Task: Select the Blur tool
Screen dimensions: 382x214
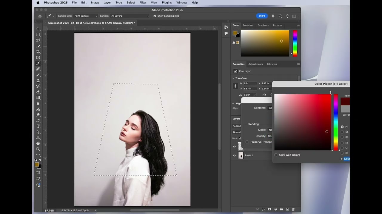Action: coord(38,103)
